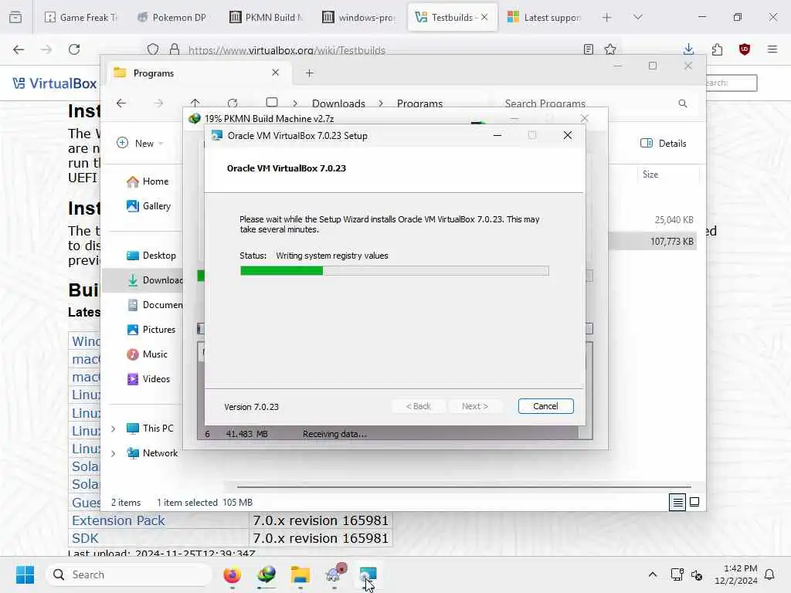Open the Extension Pack link
Viewport: 791px width, 593px height.
pyautogui.click(x=118, y=520)
